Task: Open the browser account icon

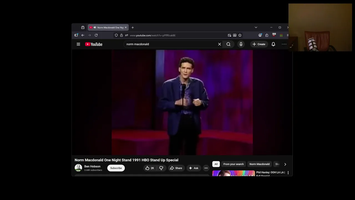Action: click(x=260, y=35)
